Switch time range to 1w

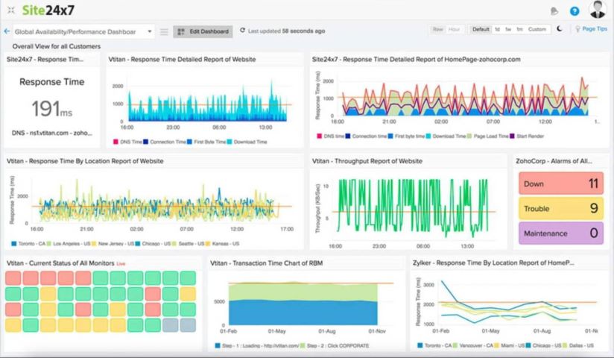[x=508, y=29]
